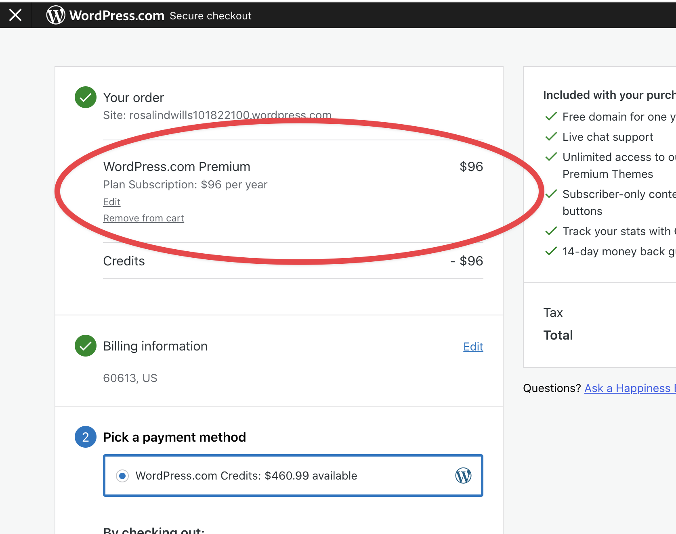Click the green checkmark beside Billing information
The width and height of the screenshot is (676, 534).
pyautogui.click(x=85, y=346)
